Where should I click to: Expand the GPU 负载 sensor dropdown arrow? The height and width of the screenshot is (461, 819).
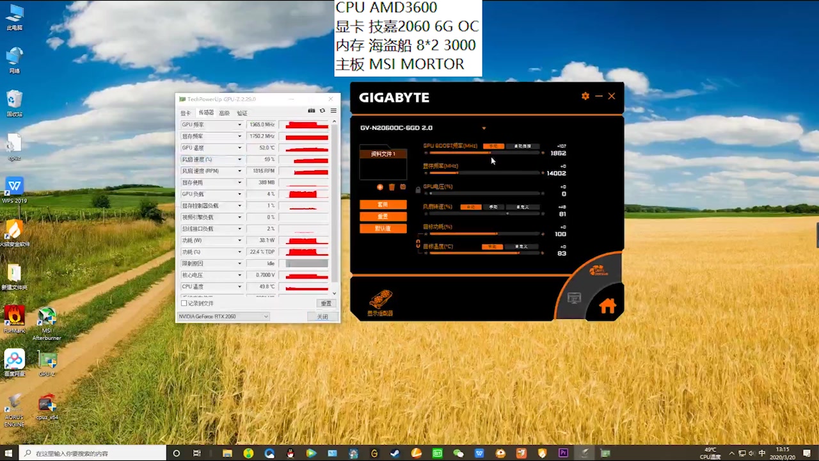[240, 194]
